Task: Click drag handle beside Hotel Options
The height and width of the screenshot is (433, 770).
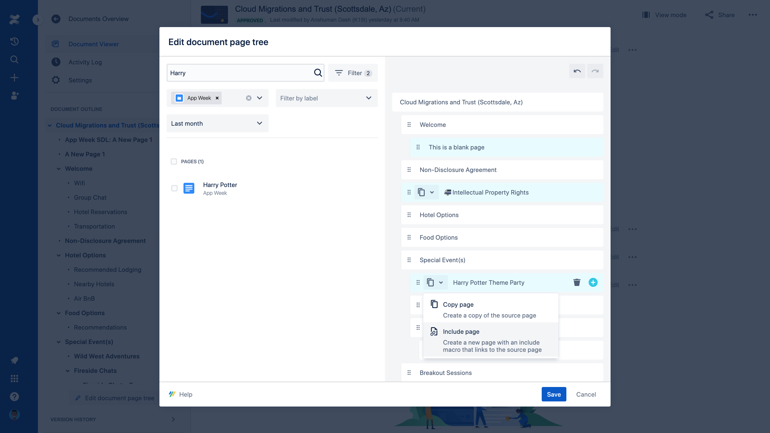Action: [409, 215]
